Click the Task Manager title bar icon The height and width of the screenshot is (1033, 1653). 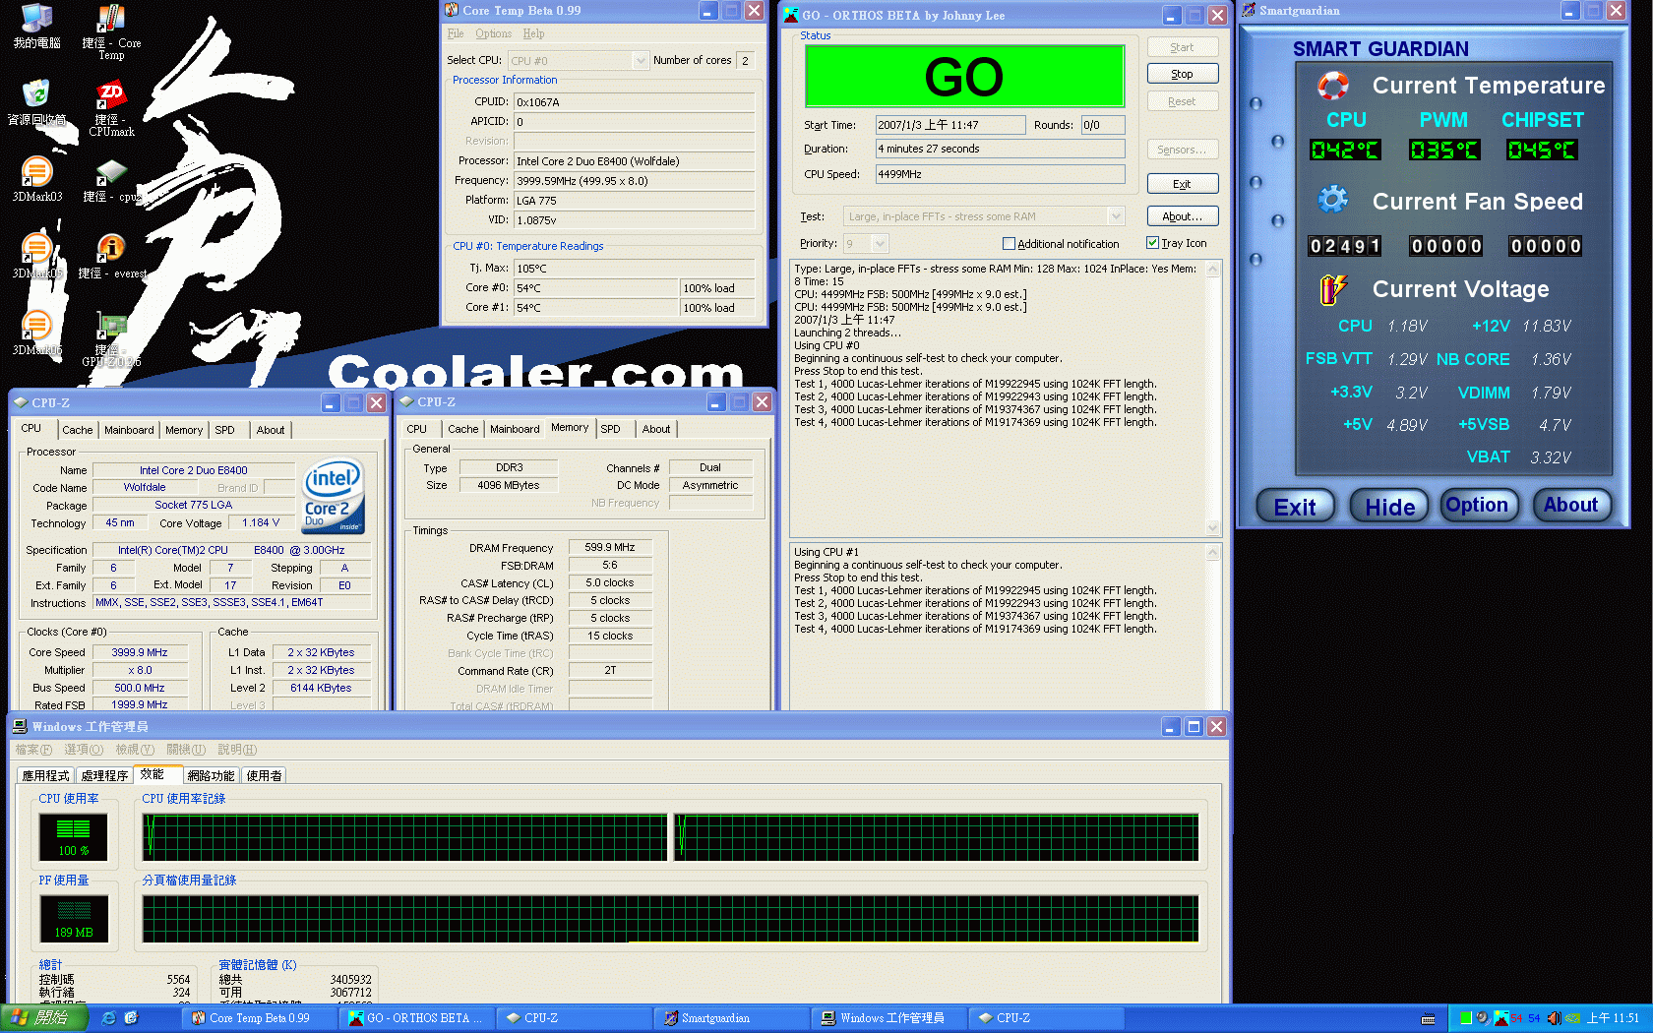(x=20, y=726)
